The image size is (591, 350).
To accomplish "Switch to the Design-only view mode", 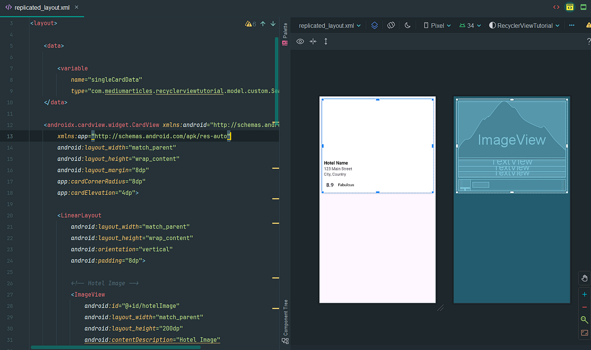I will (583, 7).
